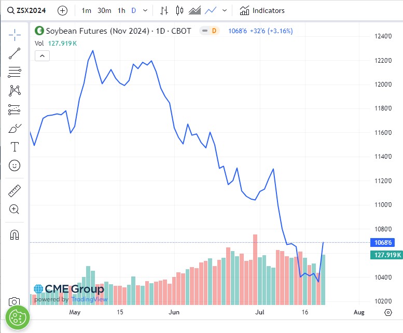Expand the time interval dropdown
The image size is (403, 333).
[x=145, y=10]
